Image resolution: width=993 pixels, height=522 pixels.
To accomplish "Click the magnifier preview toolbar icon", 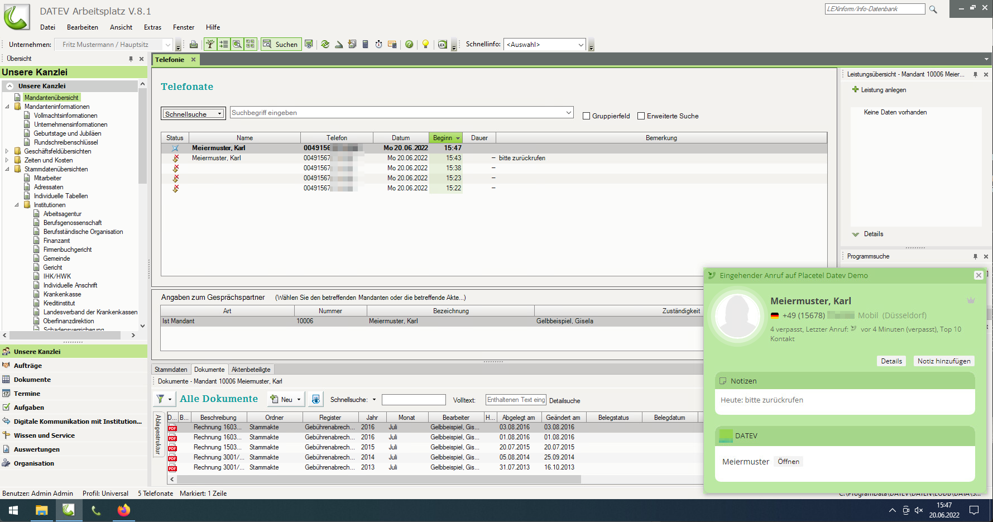I will [x=237, y=44].
